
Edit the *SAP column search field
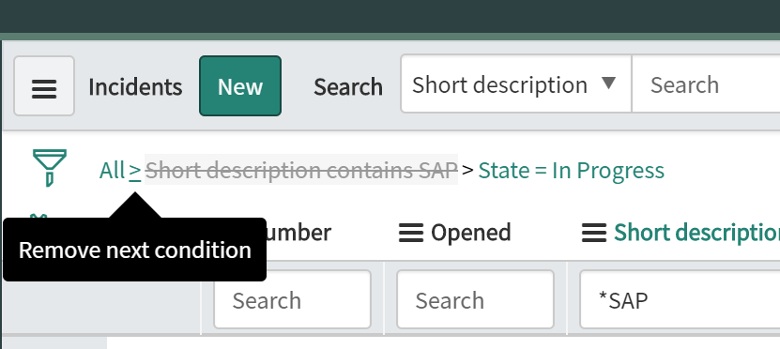point(680,300)
